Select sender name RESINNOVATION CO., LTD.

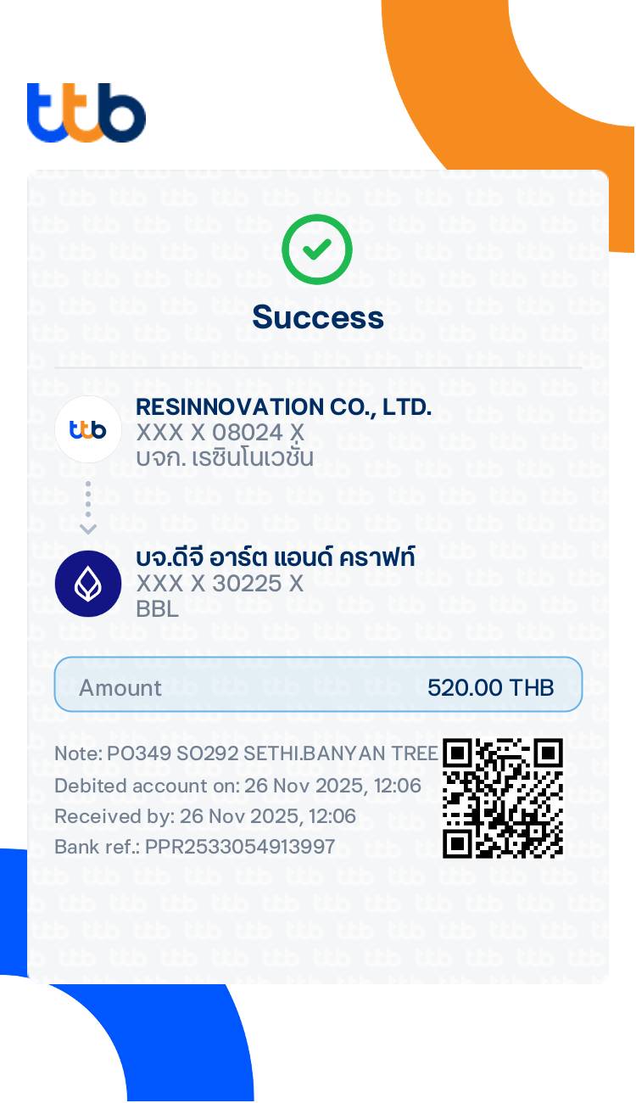point(283,407)
